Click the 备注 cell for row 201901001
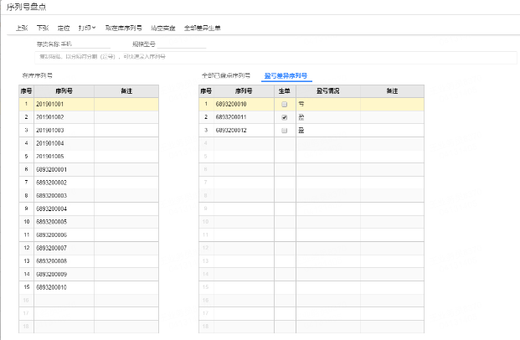520x340 pixels. pos(126,104)
